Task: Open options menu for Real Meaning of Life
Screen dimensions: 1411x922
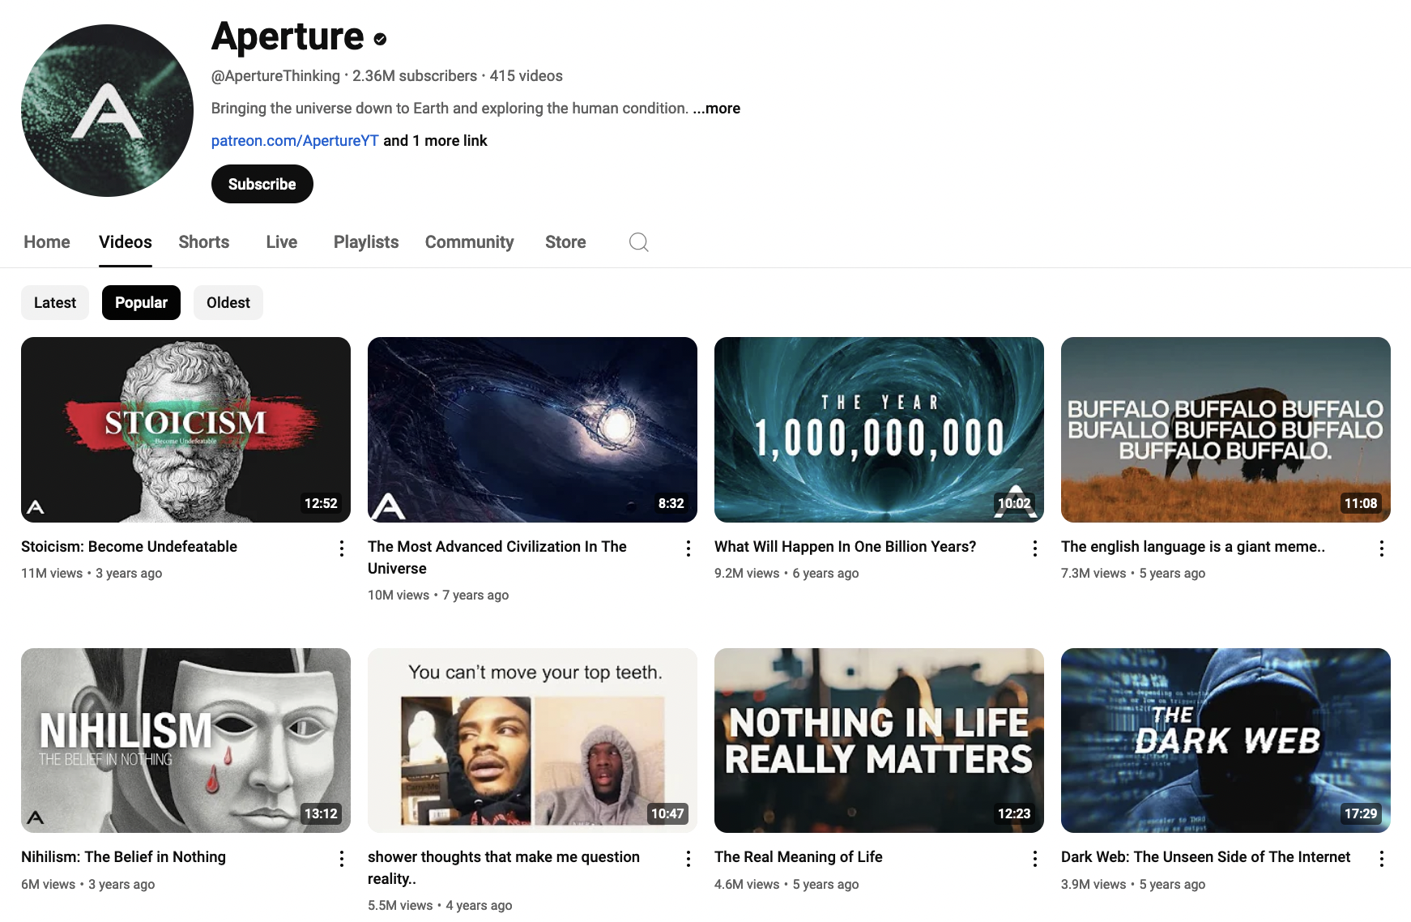Action: pyautogui.click(x=1035, y=859)
